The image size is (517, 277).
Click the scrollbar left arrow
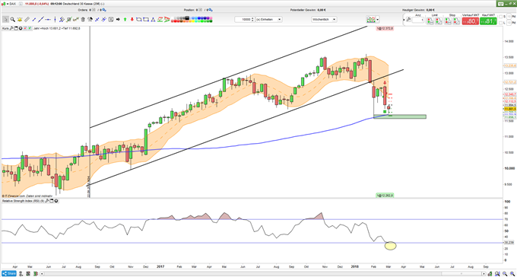(42, 274)
